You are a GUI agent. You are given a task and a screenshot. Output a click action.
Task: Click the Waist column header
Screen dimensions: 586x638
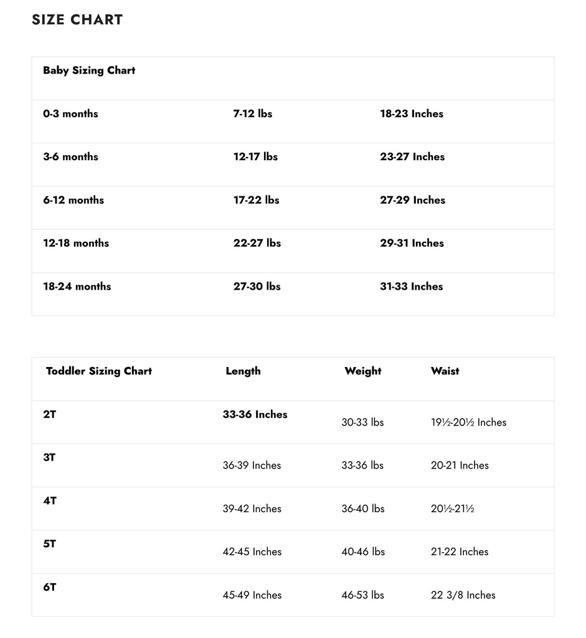click(x=445, y=371)
